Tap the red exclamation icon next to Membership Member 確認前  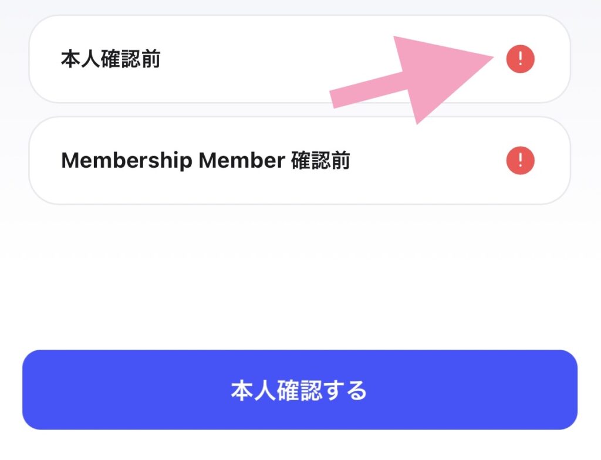coord(520,160)
